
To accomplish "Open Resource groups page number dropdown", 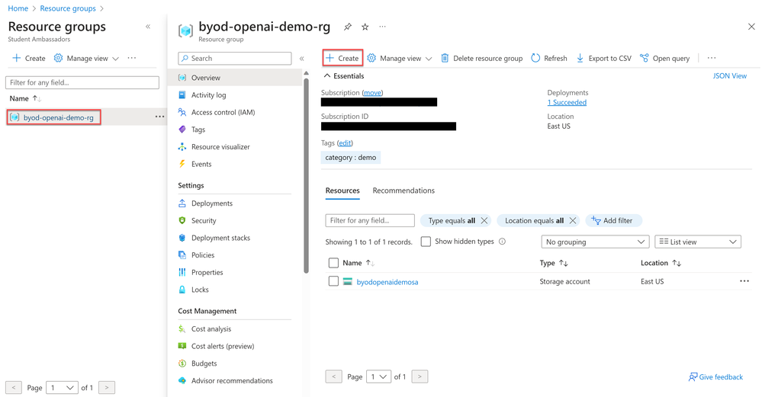I will tap(63, 387).
